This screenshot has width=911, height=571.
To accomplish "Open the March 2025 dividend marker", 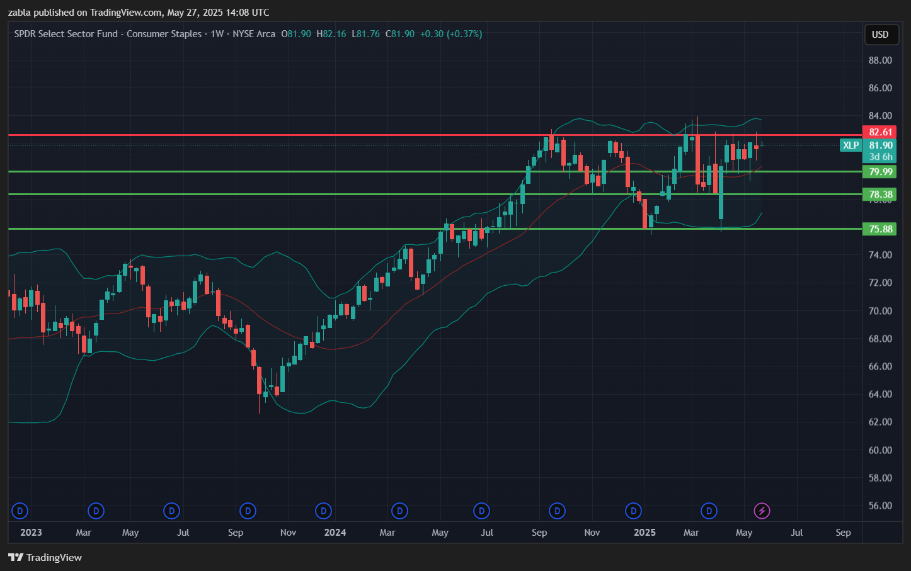I will click(709, 511).
